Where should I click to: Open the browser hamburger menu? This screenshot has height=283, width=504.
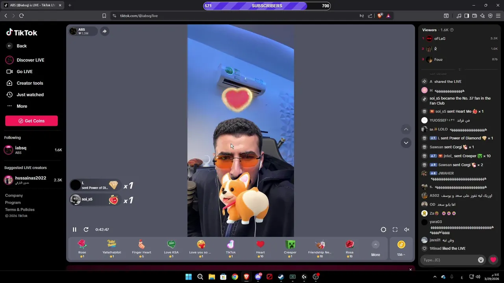click(x=499, y=16)
